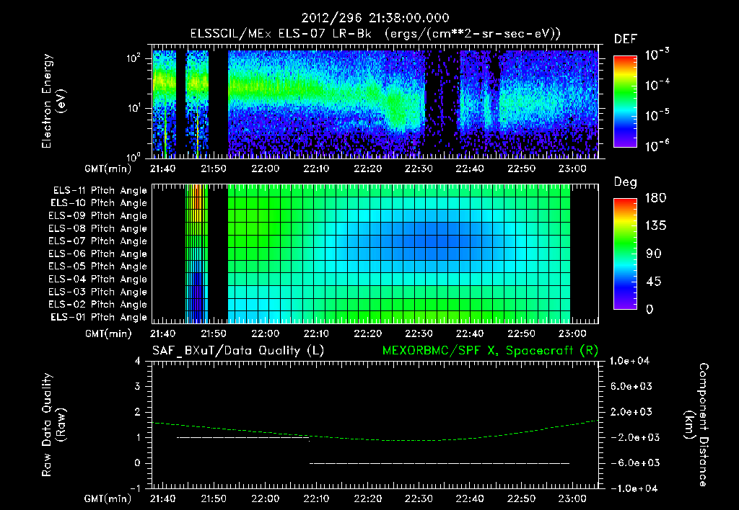This screenshot has height=510, width=739.
Task: Select the 10^-6 DEF scale value
Action: (x=657, y=146)
